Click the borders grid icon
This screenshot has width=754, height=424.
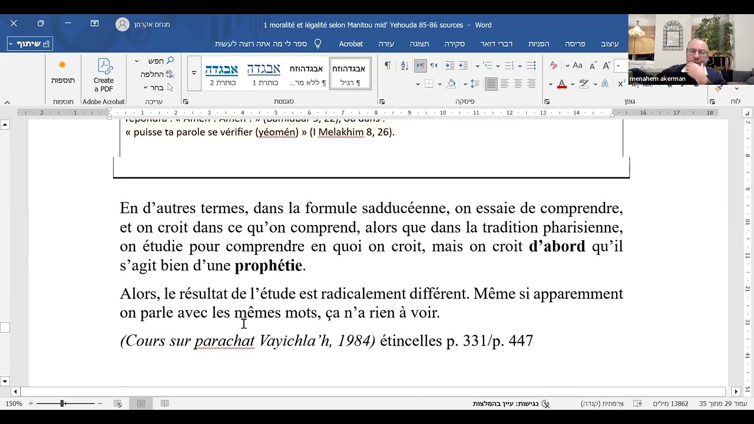point(429,84)
